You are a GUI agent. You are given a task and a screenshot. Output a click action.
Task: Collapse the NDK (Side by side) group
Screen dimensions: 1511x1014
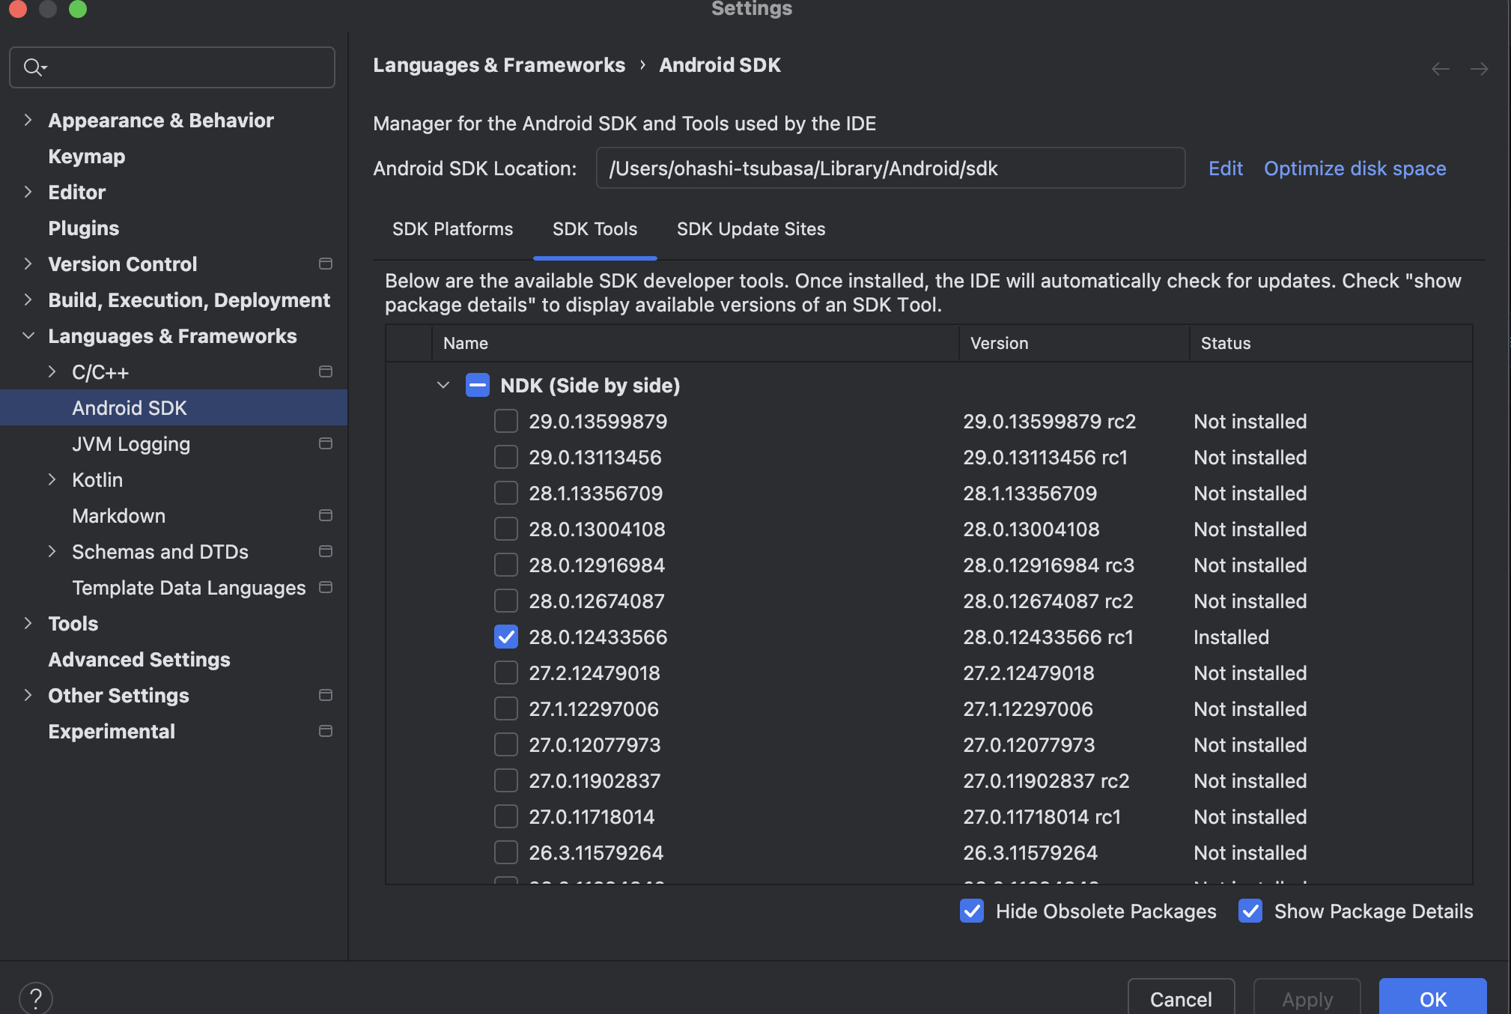tap(443, 385)
